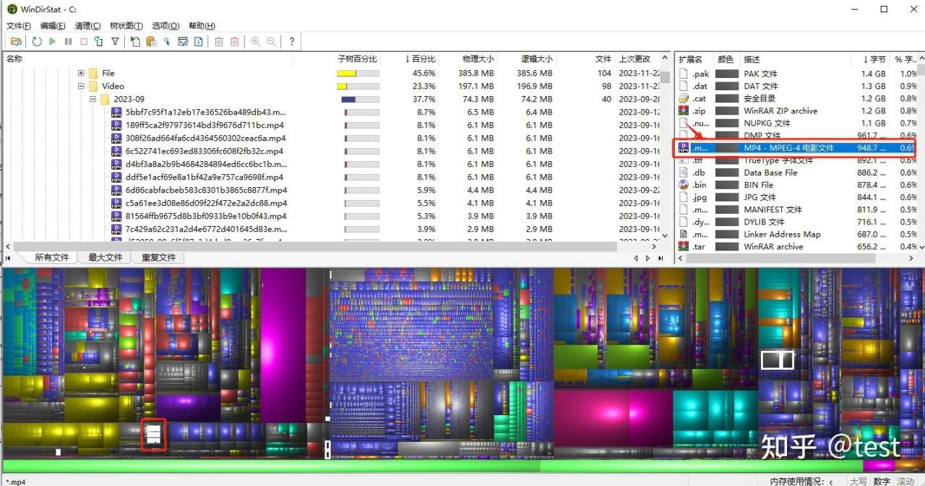Sort by the 物理大小 column header

(477, 59)
